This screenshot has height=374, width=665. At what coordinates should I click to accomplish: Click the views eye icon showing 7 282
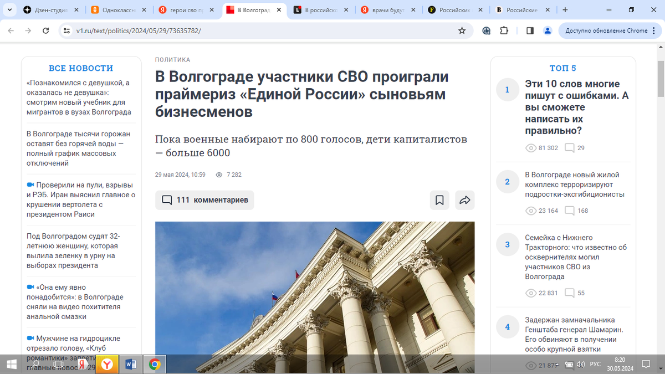click(219, 175)
